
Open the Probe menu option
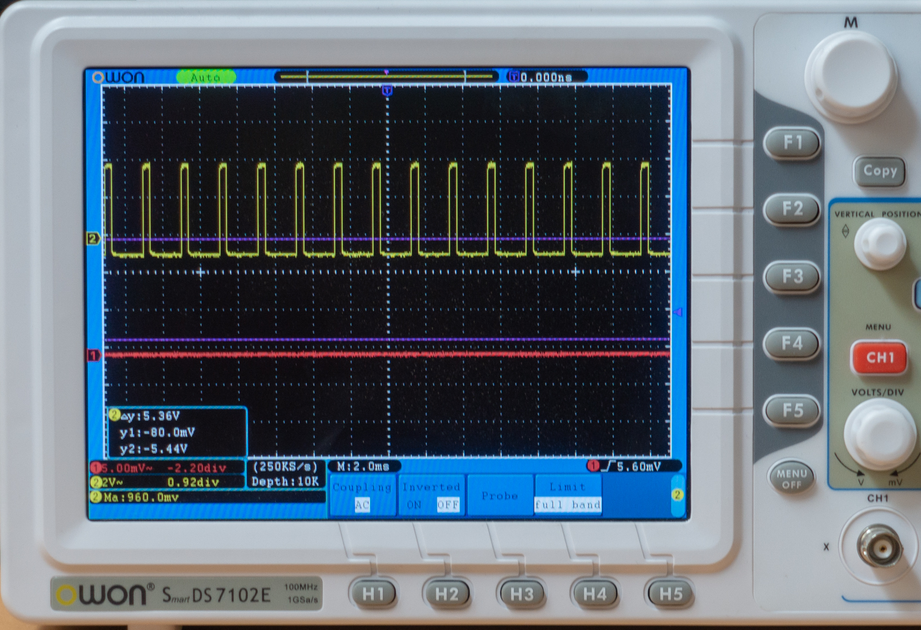tap(500, 496)
